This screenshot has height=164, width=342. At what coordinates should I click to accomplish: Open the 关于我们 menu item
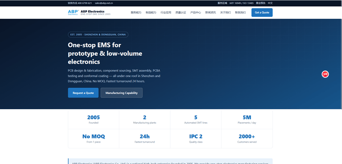point(225,12)
